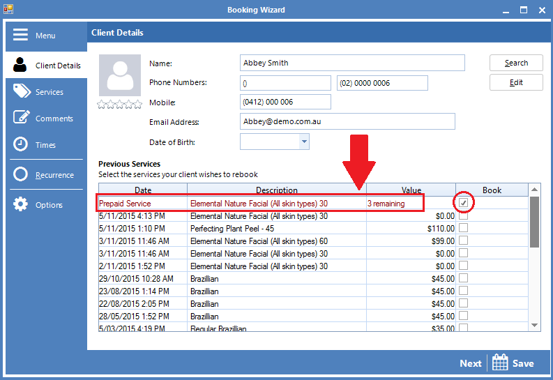Screen dimensions: 553x380
Task: Click the Times clock icon
Action: [21, 144]
